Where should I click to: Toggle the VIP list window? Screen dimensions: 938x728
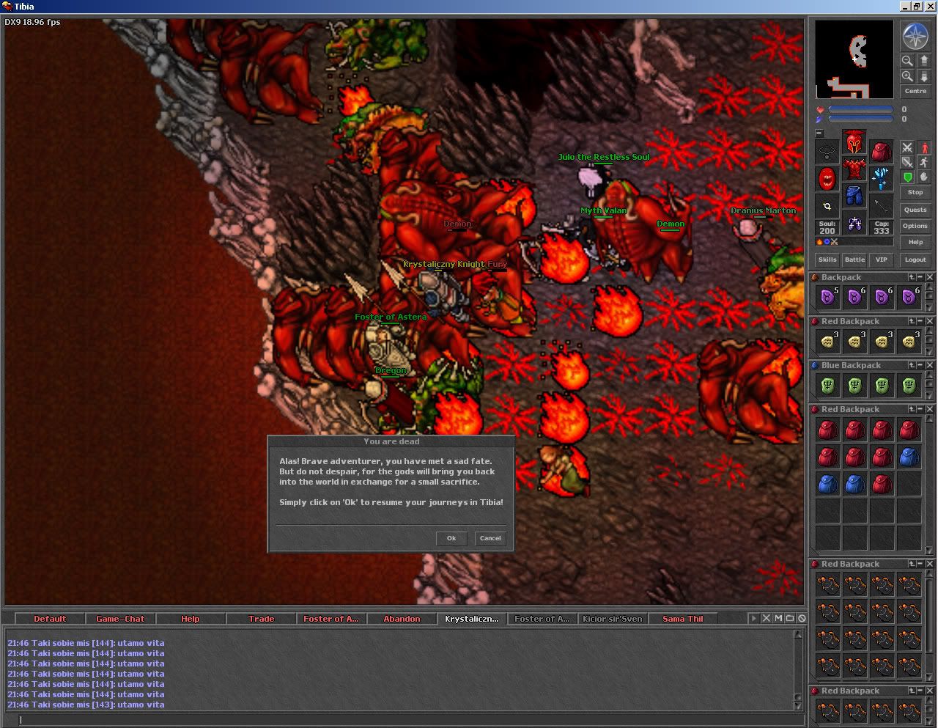coord(882,260)
